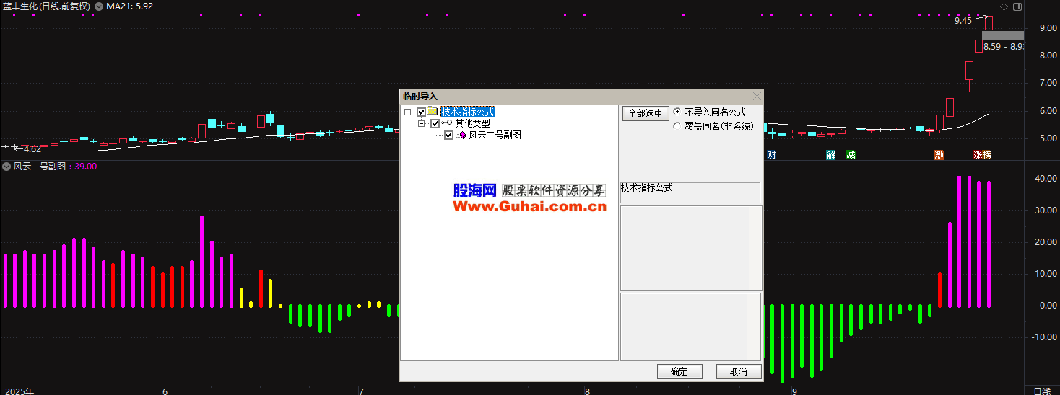Toggle the side panel layout icon
Image resolution: width=1060 pixels, height=395 pixels.
(1017, 6)
